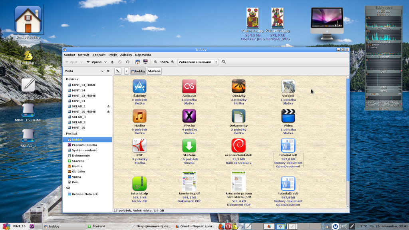
Task: Open the back history dropdown arrow
Action: [81, 62]
